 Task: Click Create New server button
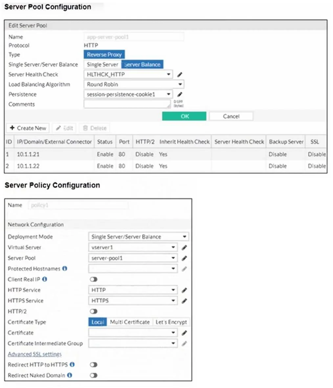[28, 128]
